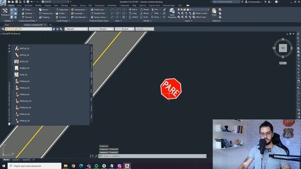Activate the Rotate tool
The width and height of the screenshot is (301, 169).
click(144, 9)
